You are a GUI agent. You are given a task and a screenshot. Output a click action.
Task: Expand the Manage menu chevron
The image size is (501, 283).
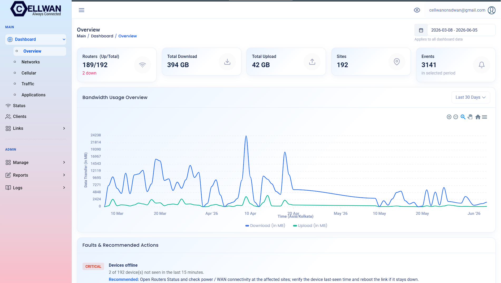point(64,162)
